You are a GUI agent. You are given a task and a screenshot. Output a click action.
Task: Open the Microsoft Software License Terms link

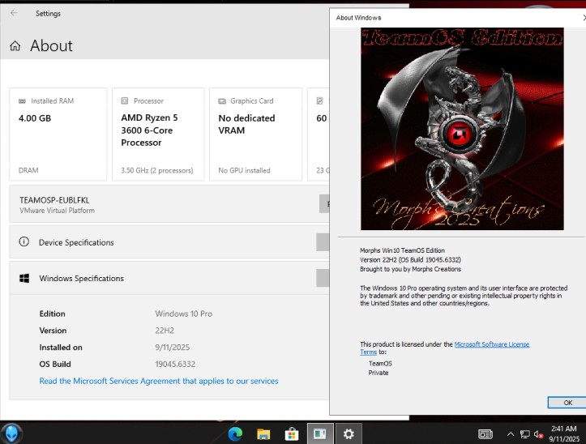(x=491, y=344)
